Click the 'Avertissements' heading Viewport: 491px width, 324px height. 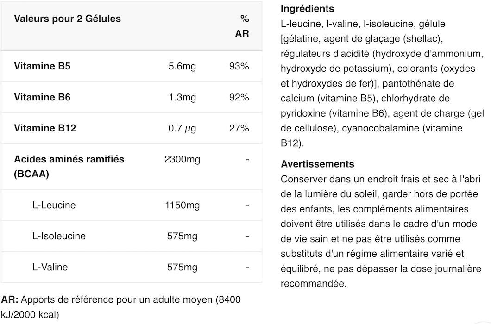[x=317, y=164]
